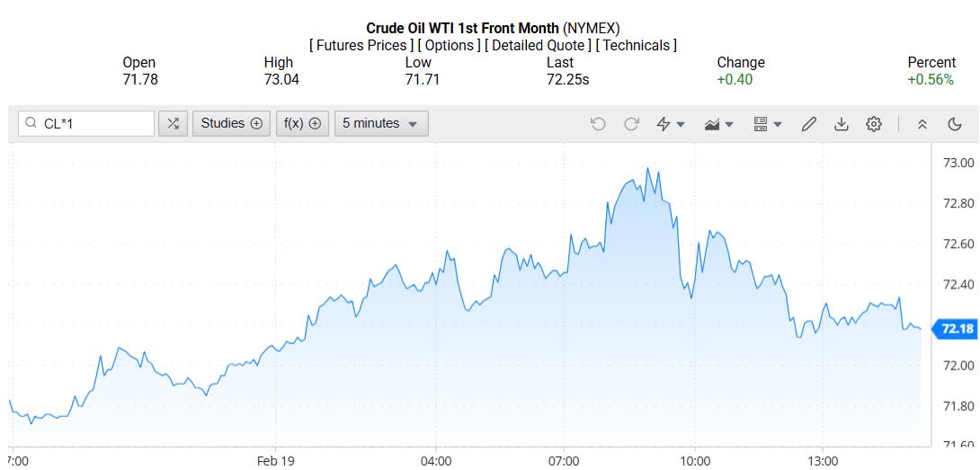Expand the chart layout templates dropdown

coord(767,124)
